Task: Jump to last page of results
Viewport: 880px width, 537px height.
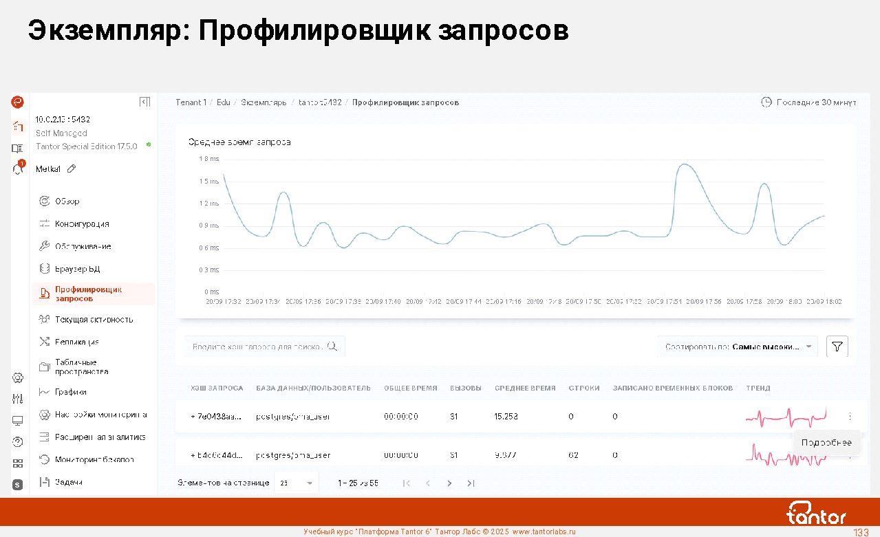Action: click(471, 483)
